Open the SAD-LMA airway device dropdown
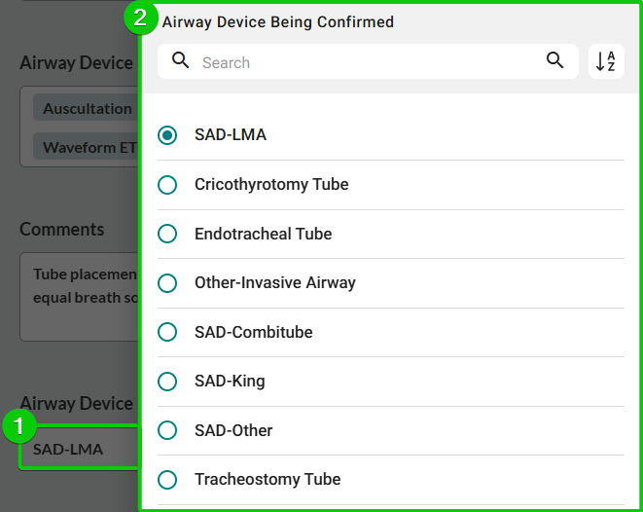The height and width of the screenshot is (512, 643). (78, 450)
